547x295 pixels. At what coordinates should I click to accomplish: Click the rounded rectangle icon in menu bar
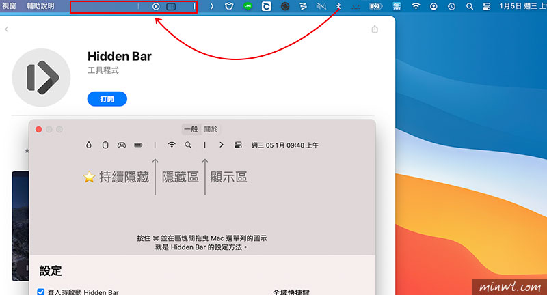(171, 6)
